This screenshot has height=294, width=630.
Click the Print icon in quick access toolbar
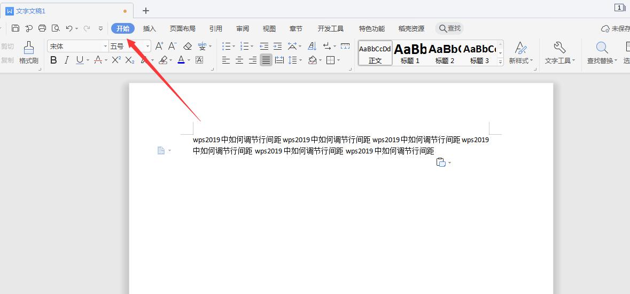tap(42, 28)
